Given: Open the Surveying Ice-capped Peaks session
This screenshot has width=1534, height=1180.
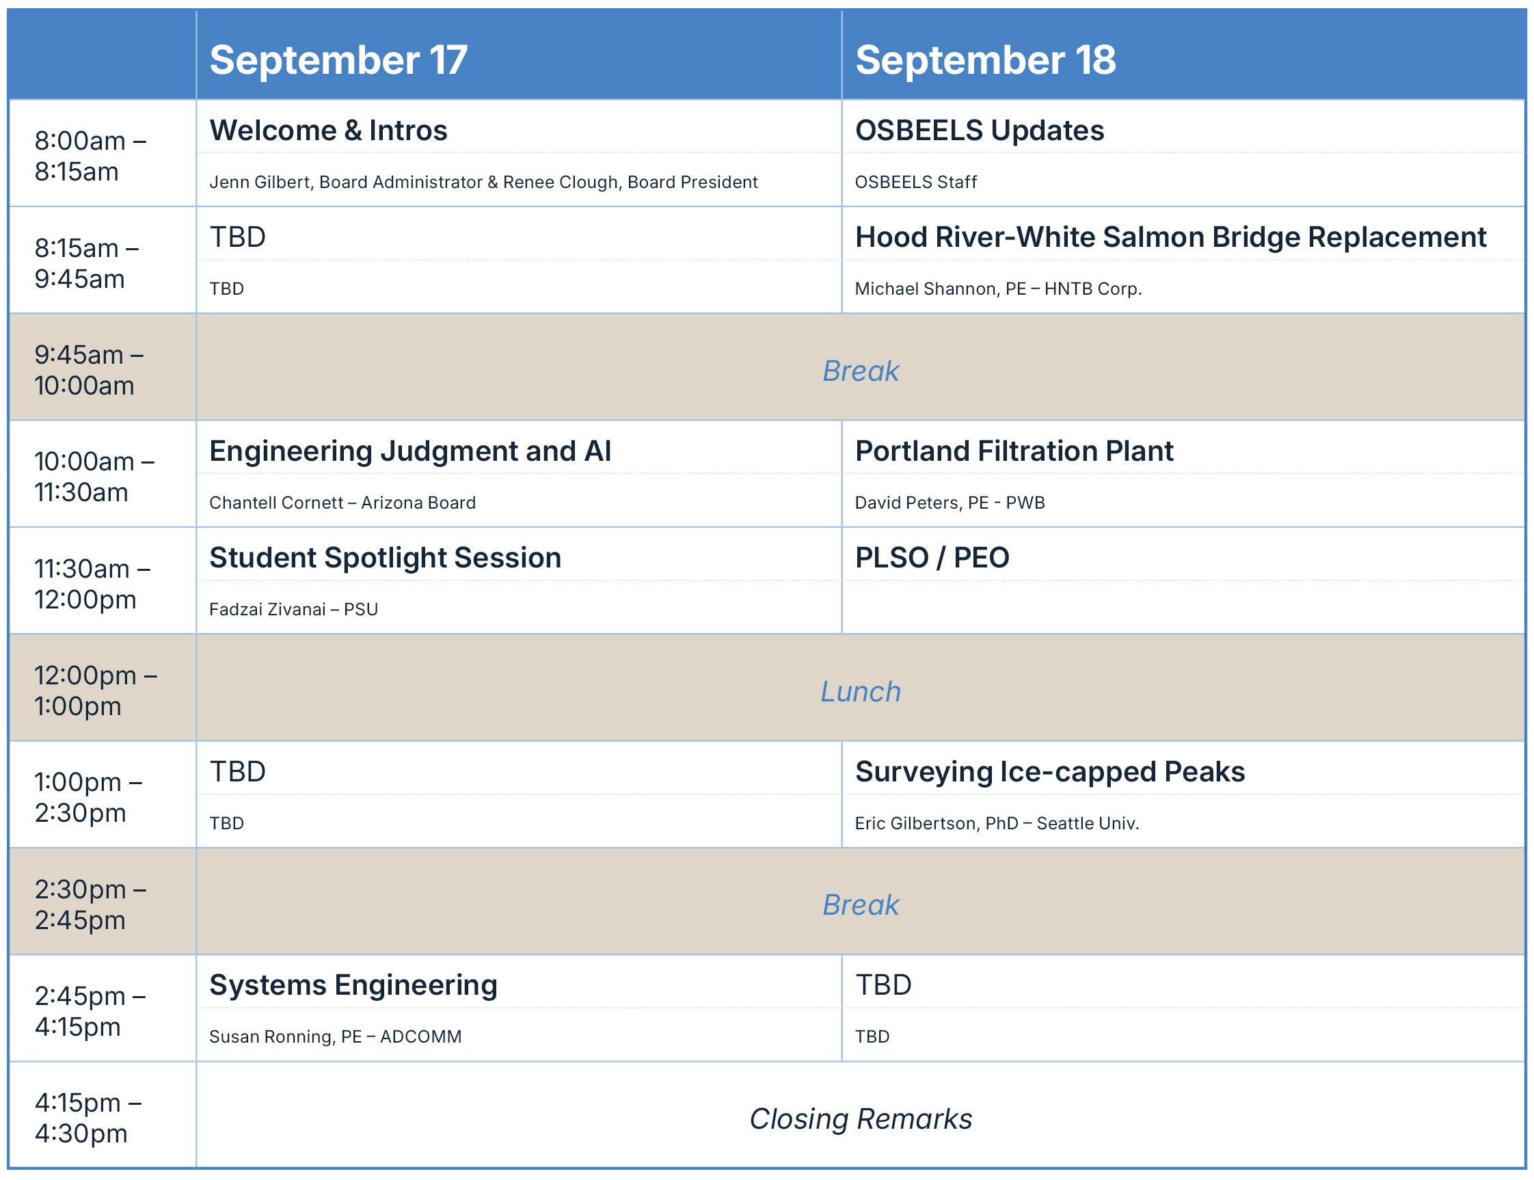Looking at the screenshot, I should click(x=1049, y=772).
